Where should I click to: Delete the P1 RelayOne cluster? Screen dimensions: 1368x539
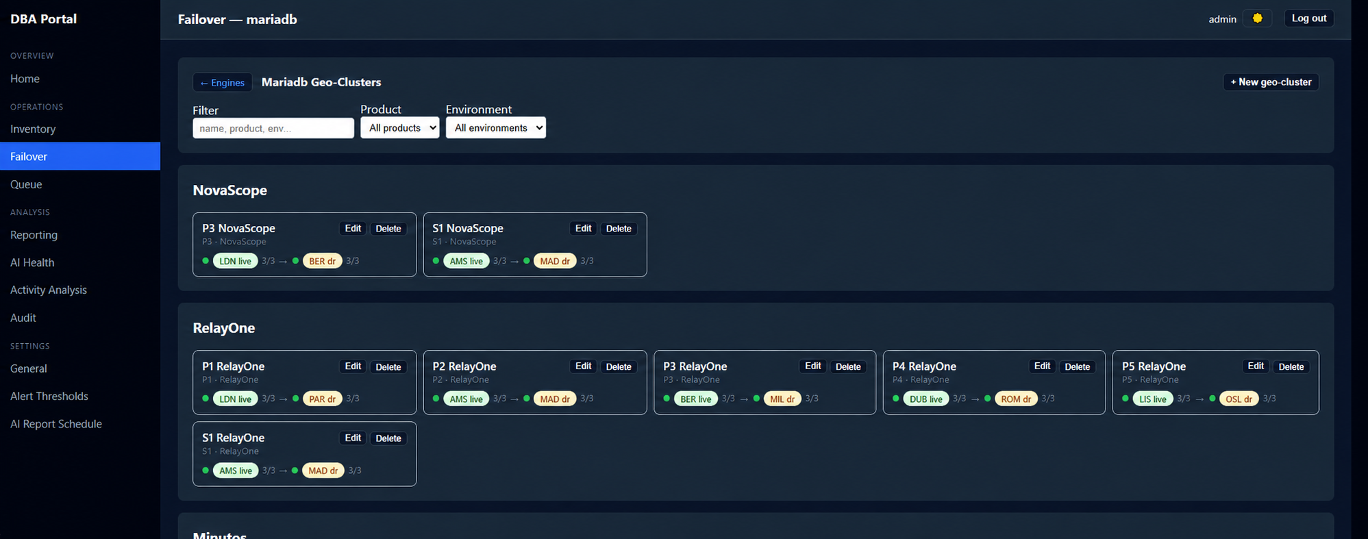(x=388, y=367)
